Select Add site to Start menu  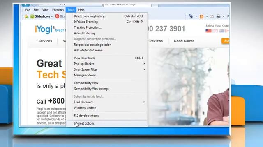tap(107, 50)
